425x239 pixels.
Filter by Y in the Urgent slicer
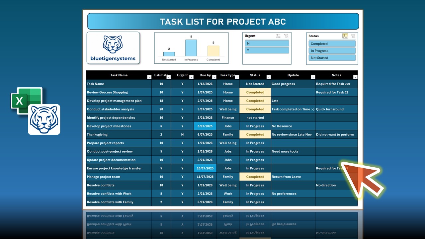267,50
